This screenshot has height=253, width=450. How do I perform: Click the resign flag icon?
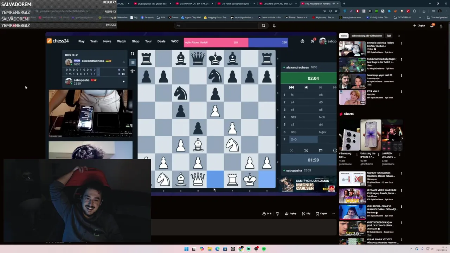click(320, 150)
